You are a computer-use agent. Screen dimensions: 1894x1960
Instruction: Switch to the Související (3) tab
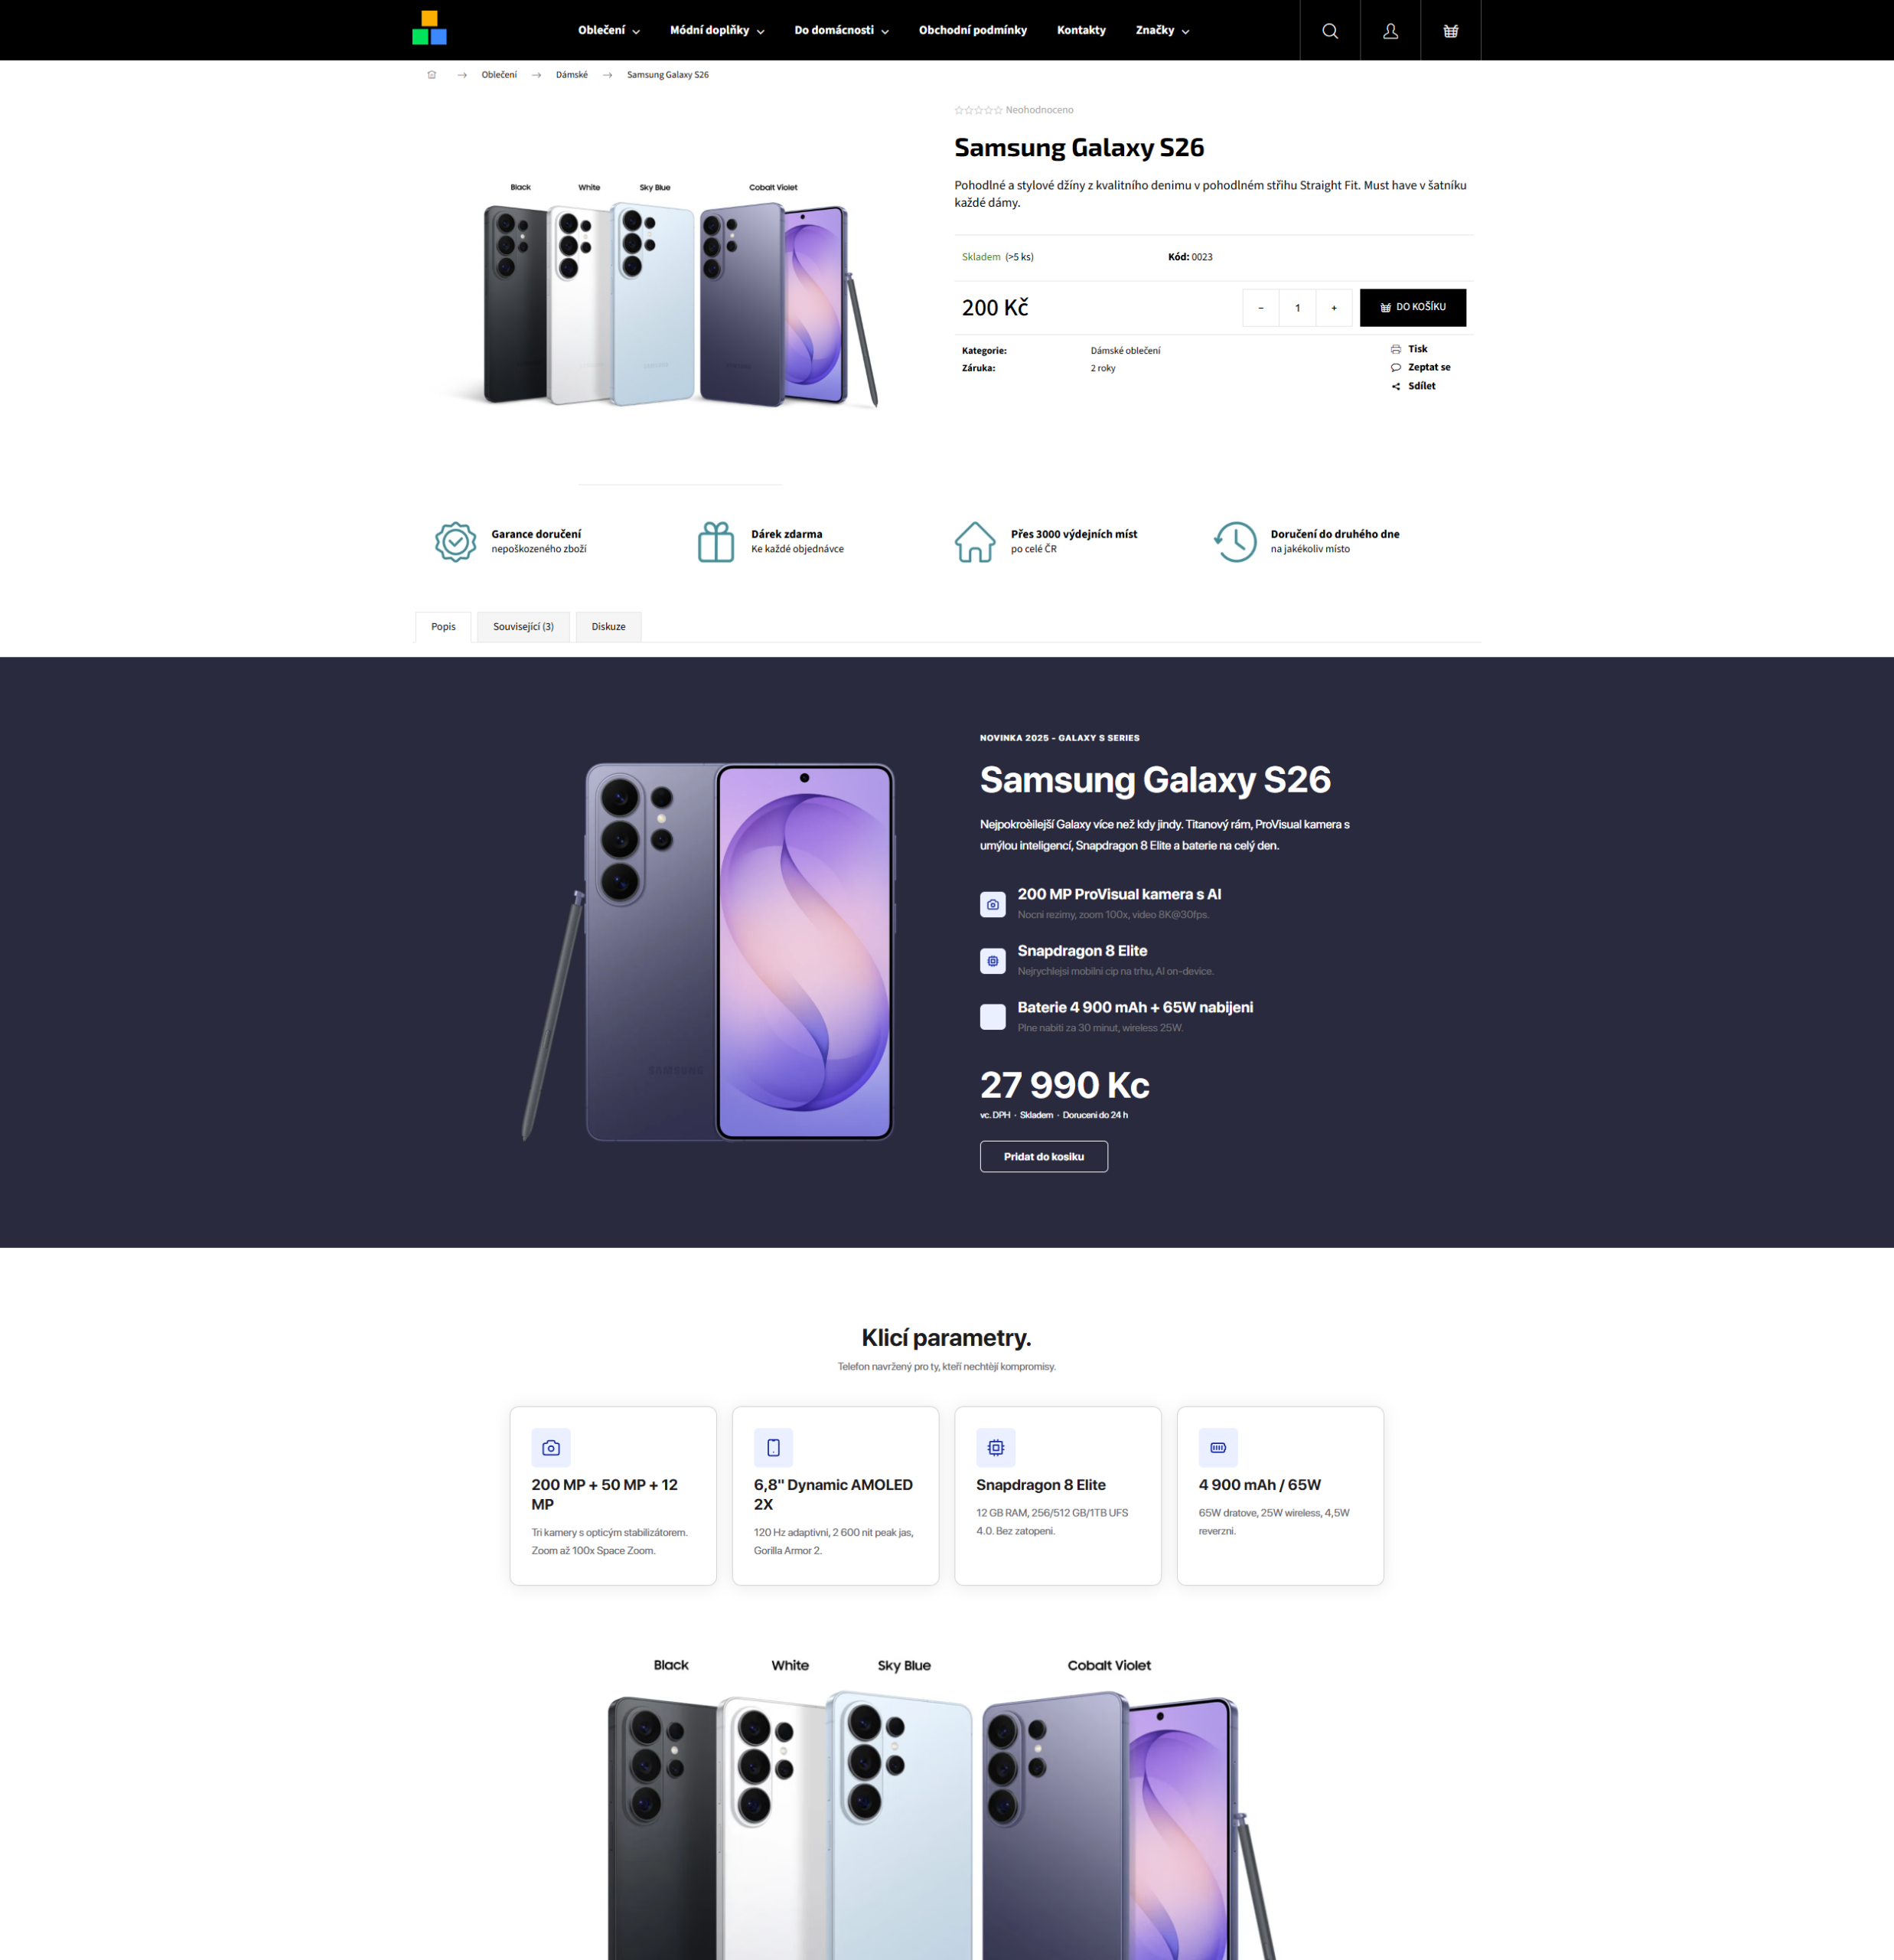click(x=523, y=627)
